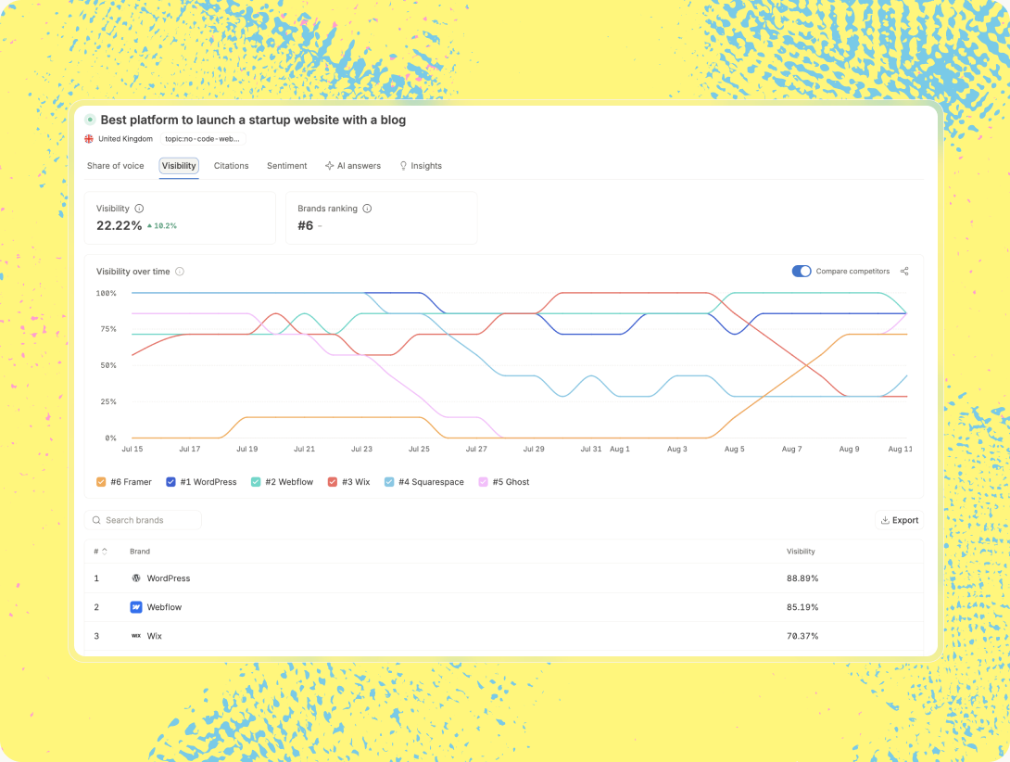Click the 85.19% visibility value
Viewport: 1010px width, 762px height.
tap(802, 607)
